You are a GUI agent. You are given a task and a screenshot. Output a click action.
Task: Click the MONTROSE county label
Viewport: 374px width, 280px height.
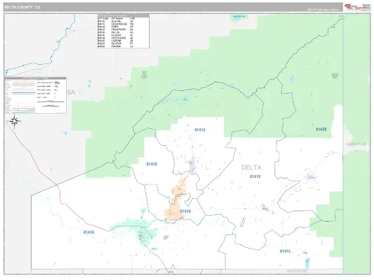pyautogui.click(x=297, y=271)
